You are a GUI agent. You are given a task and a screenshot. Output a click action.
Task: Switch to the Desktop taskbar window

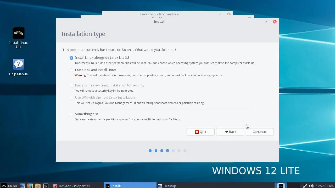(x=182, y=186)
